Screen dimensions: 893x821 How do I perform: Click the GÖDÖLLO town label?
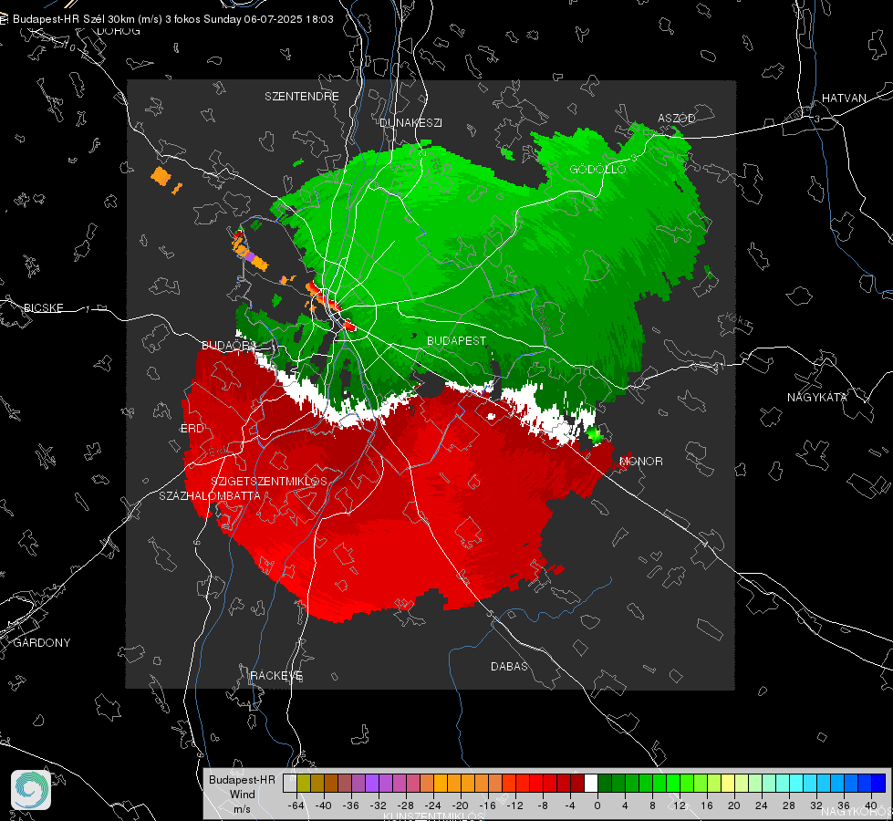pyautogui.click(x=597, y=169)
